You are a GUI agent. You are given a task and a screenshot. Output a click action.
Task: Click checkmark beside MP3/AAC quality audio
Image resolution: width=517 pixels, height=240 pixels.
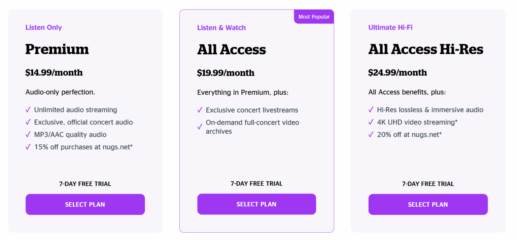tap(28, 135)
